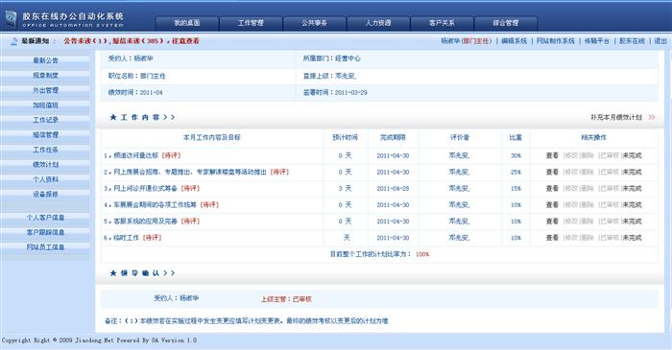The height and width of the screenshot is (350, 672).
Task: Open the 网站制作系统 link
Action: click(x=556, y=41)
